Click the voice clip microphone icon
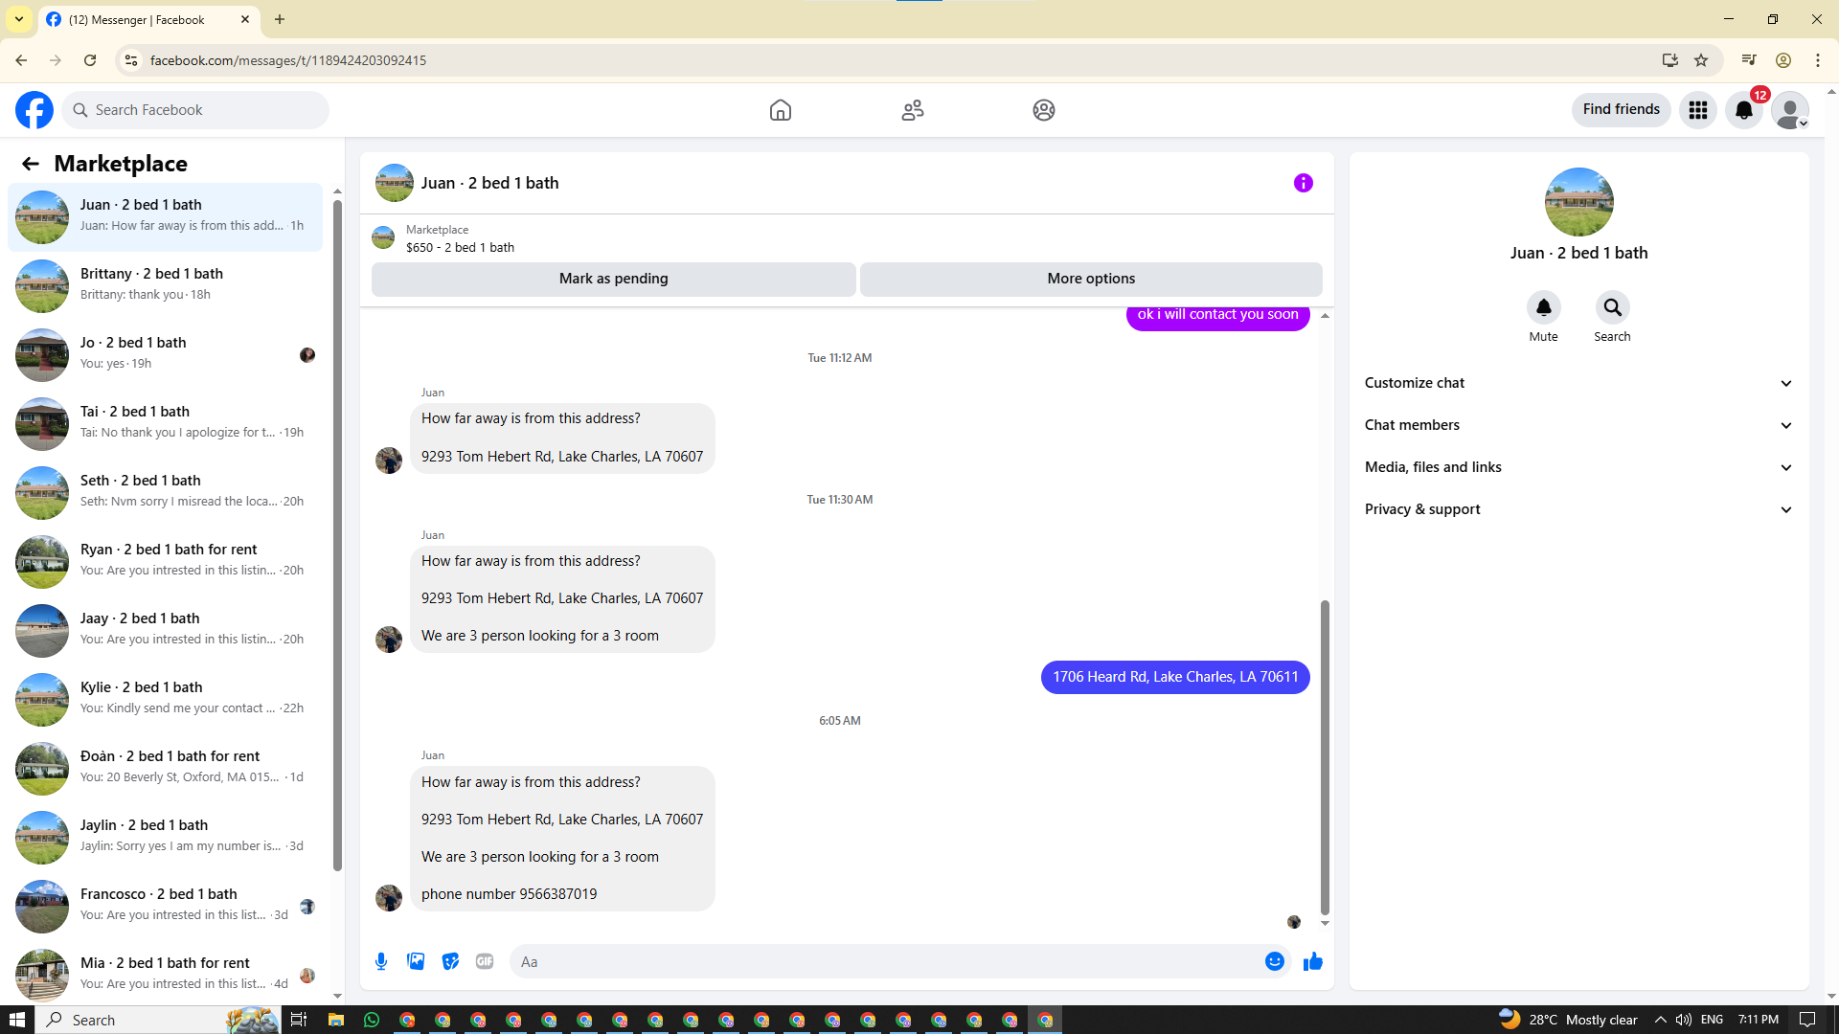1839x1034 pixels. pos(381,961)
